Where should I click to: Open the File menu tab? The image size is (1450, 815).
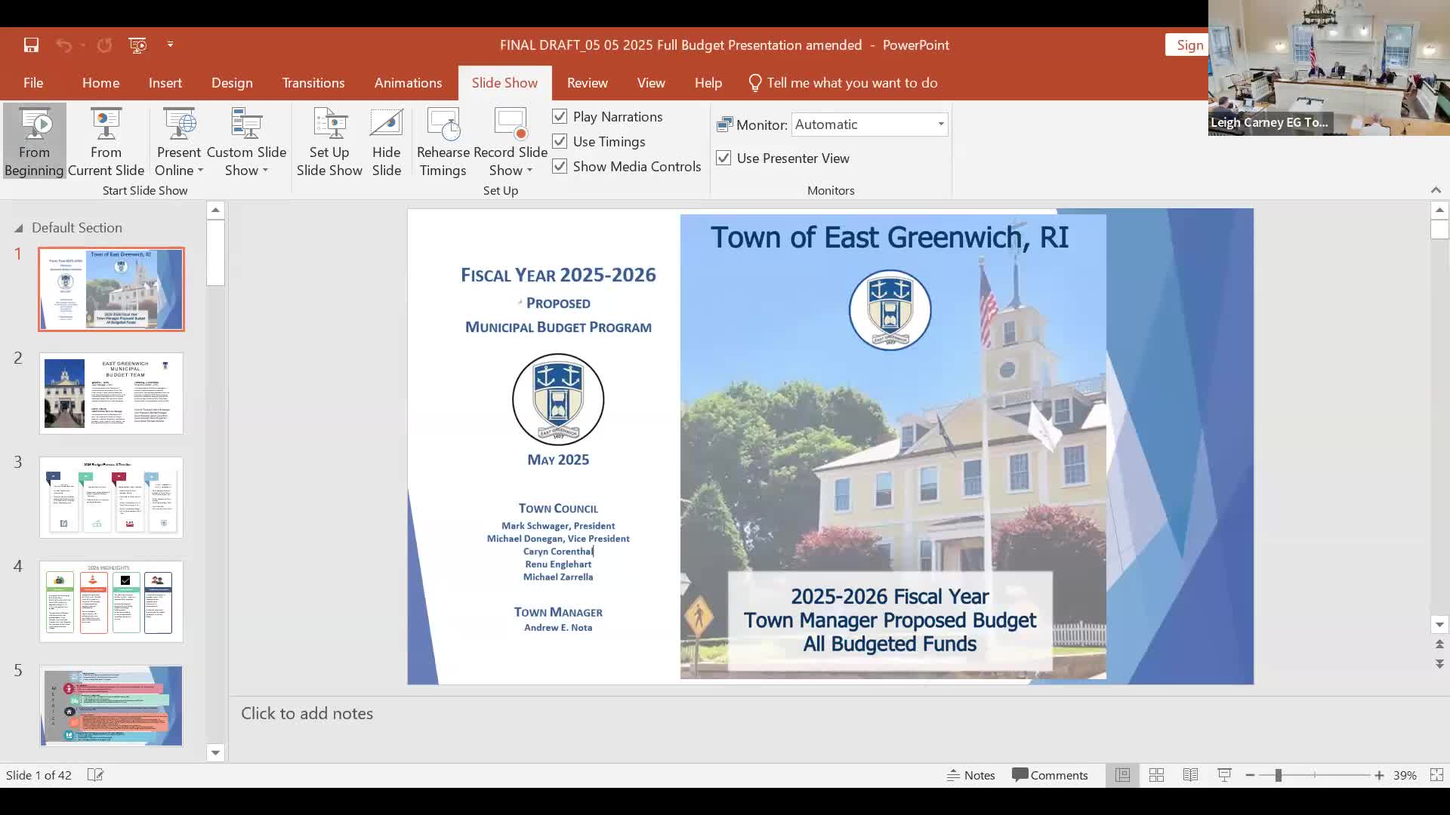(33, 83)
